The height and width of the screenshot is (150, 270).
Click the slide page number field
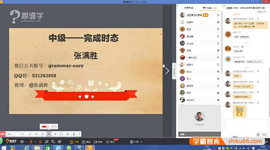(x=16, y=134)
